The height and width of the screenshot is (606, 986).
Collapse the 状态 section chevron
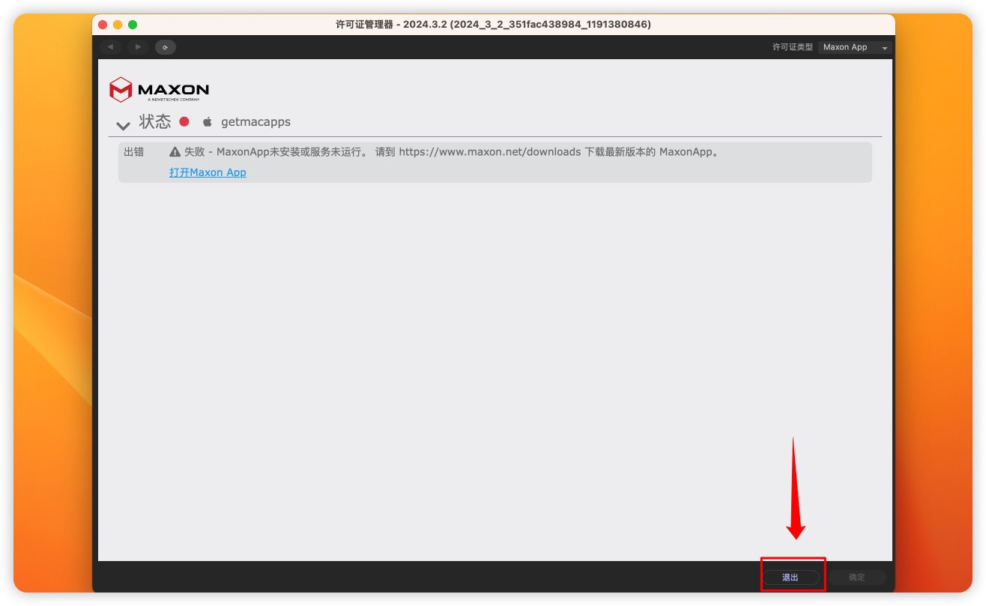point(123,124)
